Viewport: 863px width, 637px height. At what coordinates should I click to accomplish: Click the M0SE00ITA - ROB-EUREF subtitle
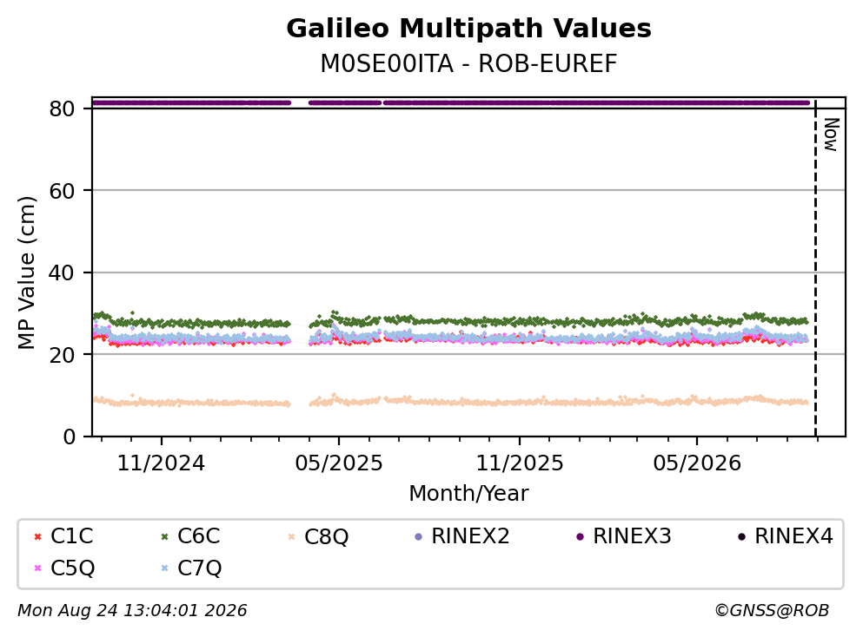(x=469, y=63)
